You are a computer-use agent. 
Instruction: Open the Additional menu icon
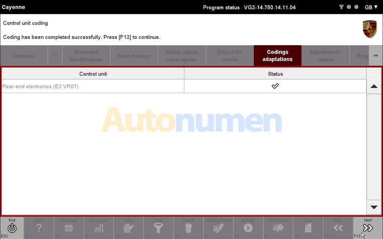point(218,228)
